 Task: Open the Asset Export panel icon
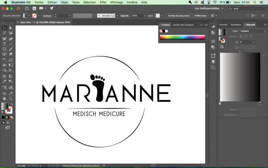point(213,56)
